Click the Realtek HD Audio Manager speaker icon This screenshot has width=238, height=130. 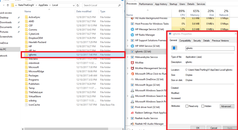coord(132,124)
